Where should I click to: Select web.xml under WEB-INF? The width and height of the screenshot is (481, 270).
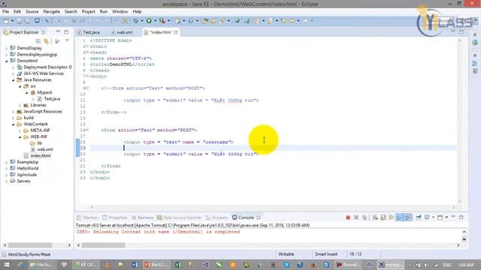45,149
